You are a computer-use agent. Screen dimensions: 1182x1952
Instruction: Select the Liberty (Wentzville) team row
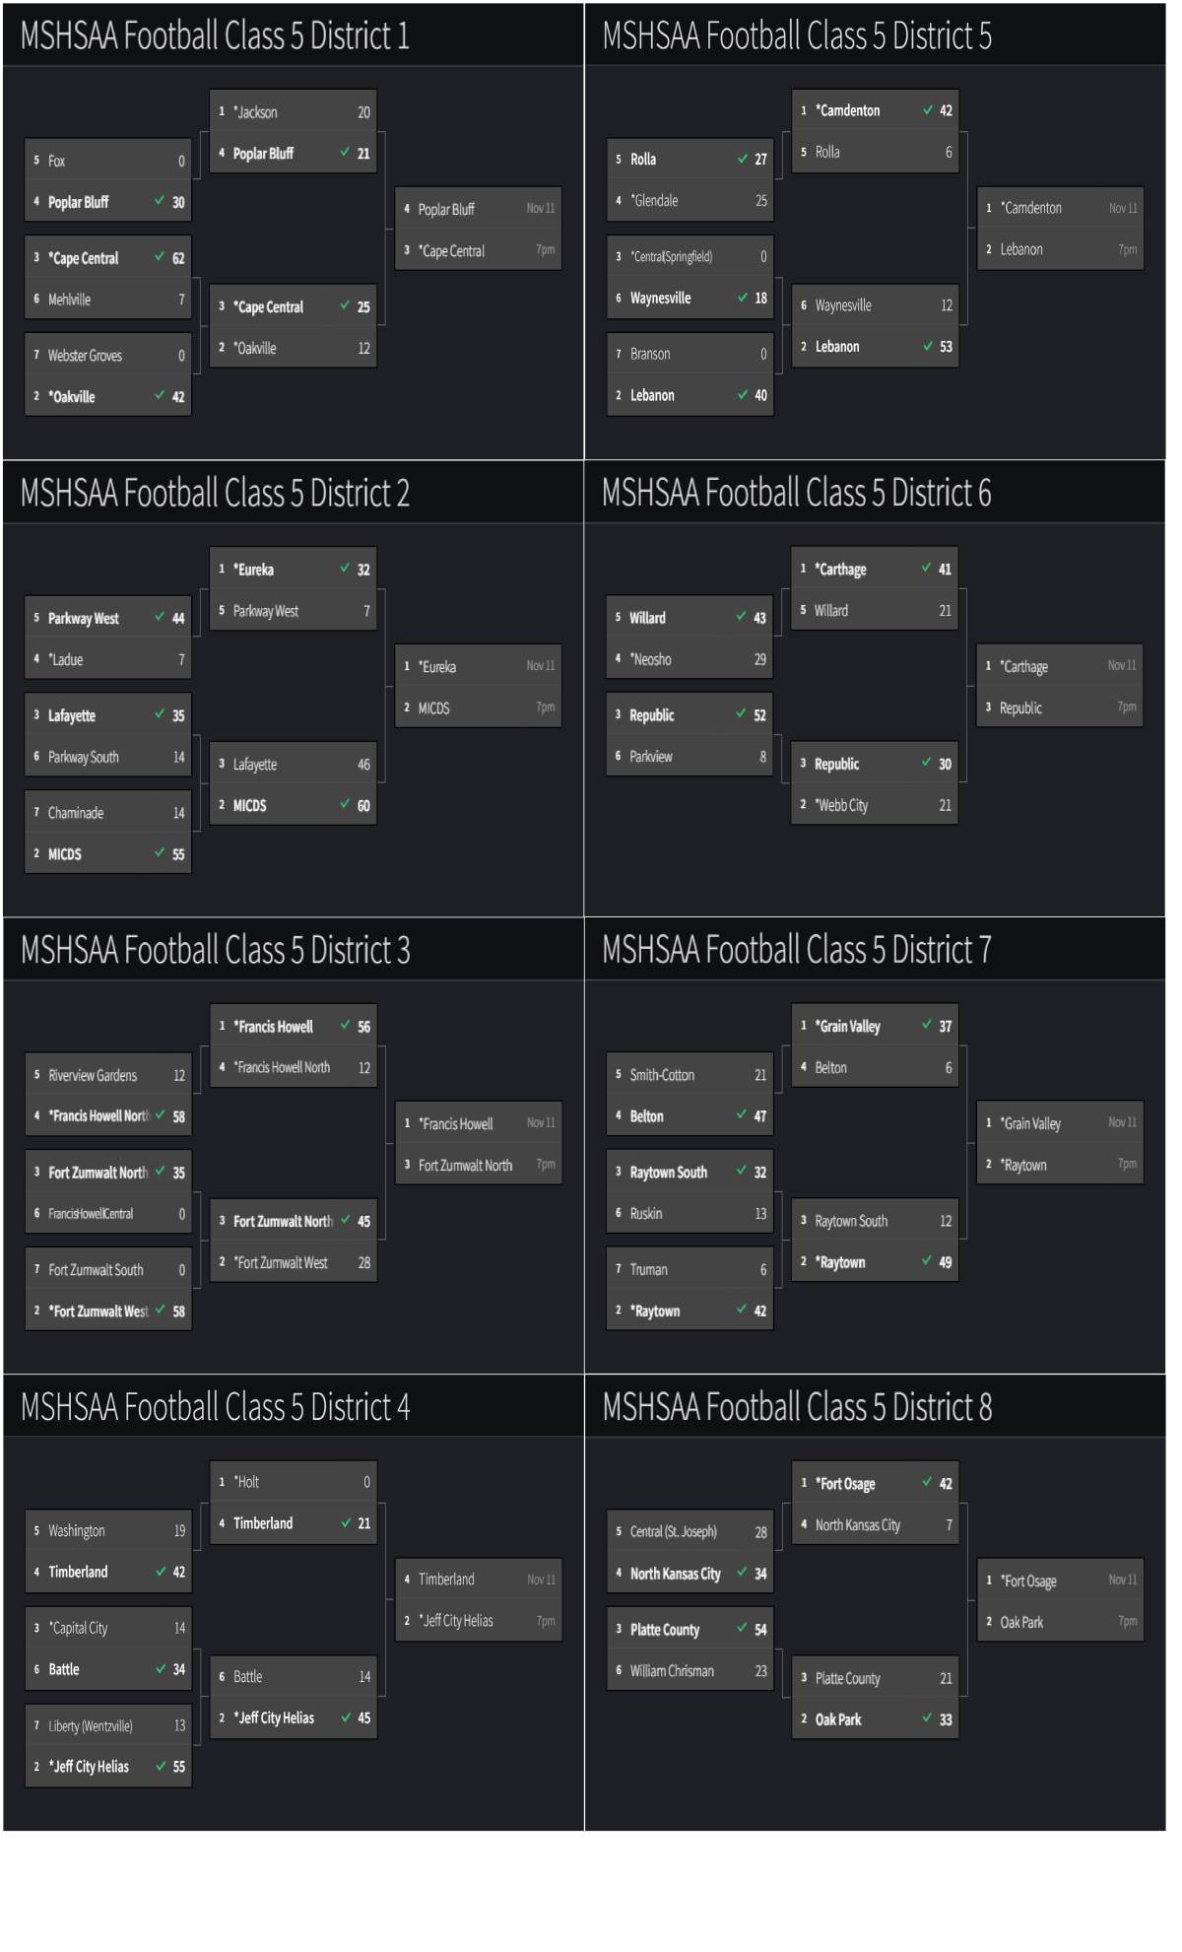coord(108,1725)
